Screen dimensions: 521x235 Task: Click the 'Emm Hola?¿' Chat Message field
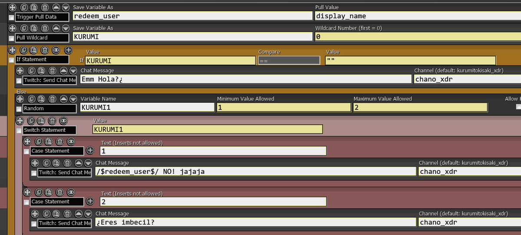tap(246, 79)
